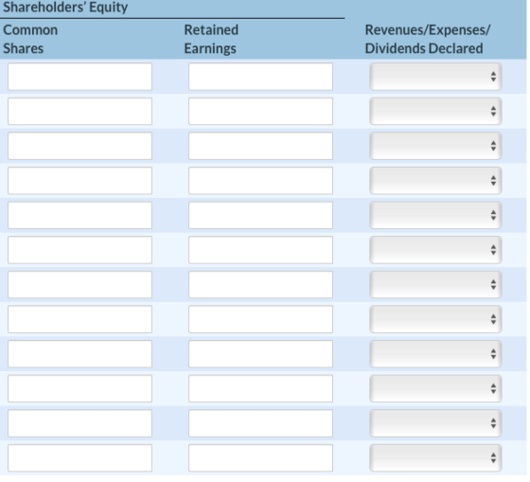Open the eighth row Revenues/Expenses/Dividends dropdown
The width and height of the screenshot is (530, 482).
tap(435, 319)
